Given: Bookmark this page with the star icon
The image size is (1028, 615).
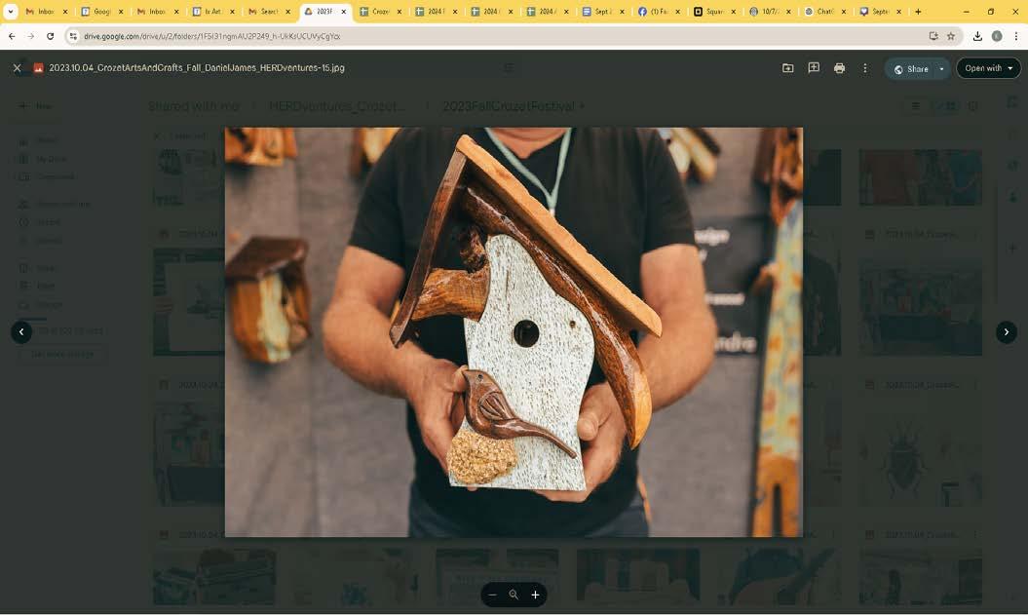Looking at the screenshot, I should (951, 36).
